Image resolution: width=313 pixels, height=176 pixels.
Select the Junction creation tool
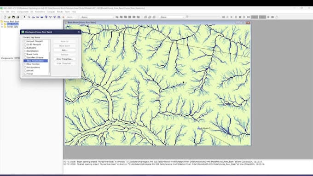pyautogui.click(x=46, y=17)
